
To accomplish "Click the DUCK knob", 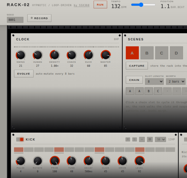I will pyautogui.click(x=89, y=55).
